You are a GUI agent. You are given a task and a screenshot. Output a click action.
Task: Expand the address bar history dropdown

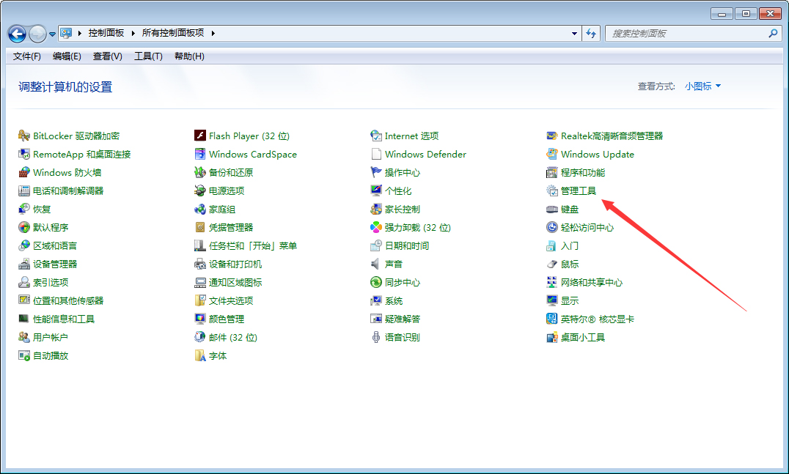click(x=574, y=33)
